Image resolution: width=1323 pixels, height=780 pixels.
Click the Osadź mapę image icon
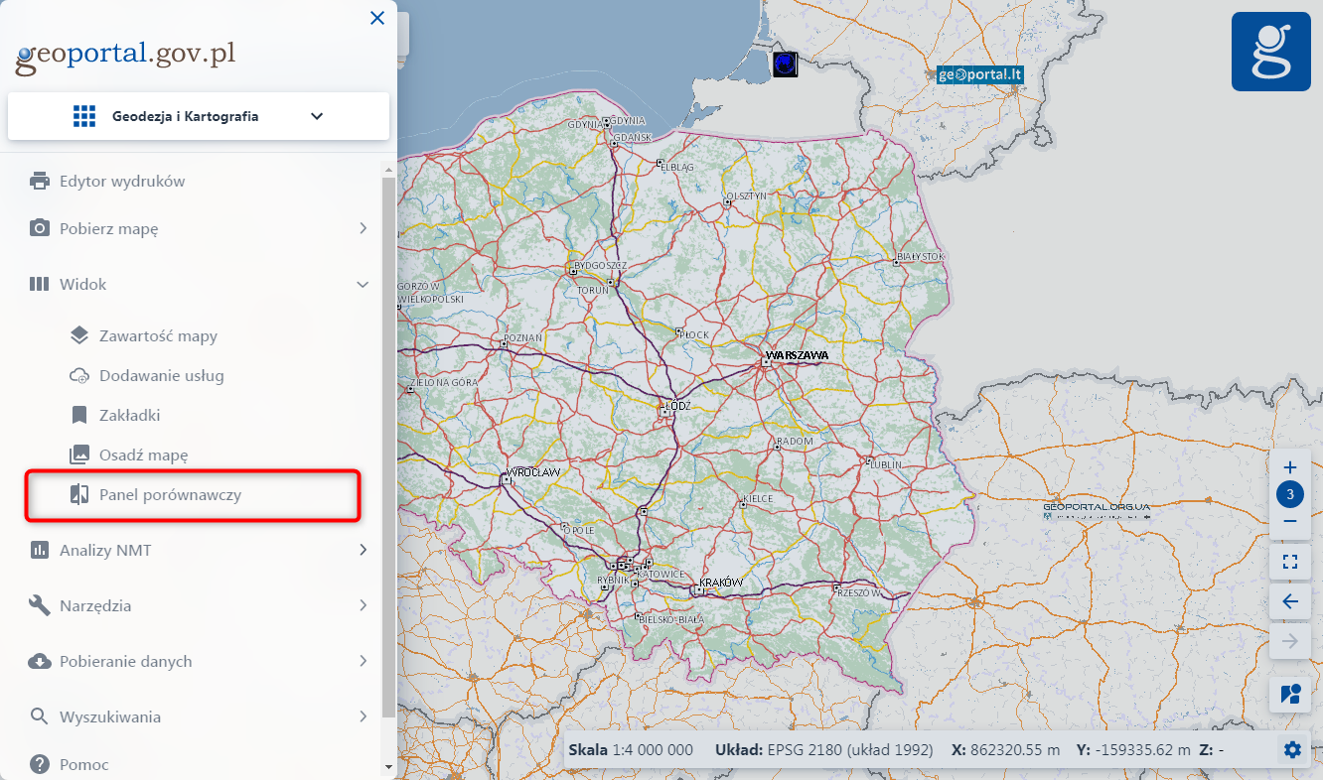tap(79, 455)
